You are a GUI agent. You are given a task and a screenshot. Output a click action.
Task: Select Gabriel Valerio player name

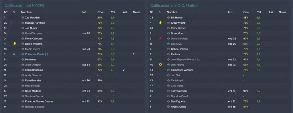click(179, 49)
